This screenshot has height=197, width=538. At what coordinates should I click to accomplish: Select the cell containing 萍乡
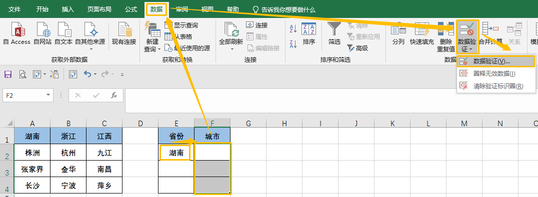(x=104, y=186)
